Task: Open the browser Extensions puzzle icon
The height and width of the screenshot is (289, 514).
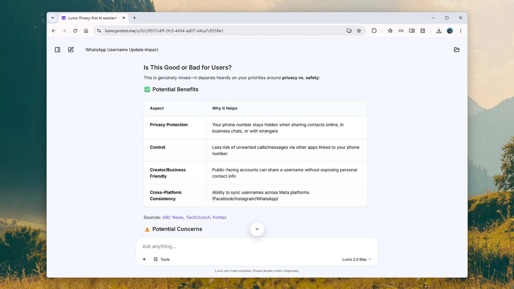Action: click(374, 31)
